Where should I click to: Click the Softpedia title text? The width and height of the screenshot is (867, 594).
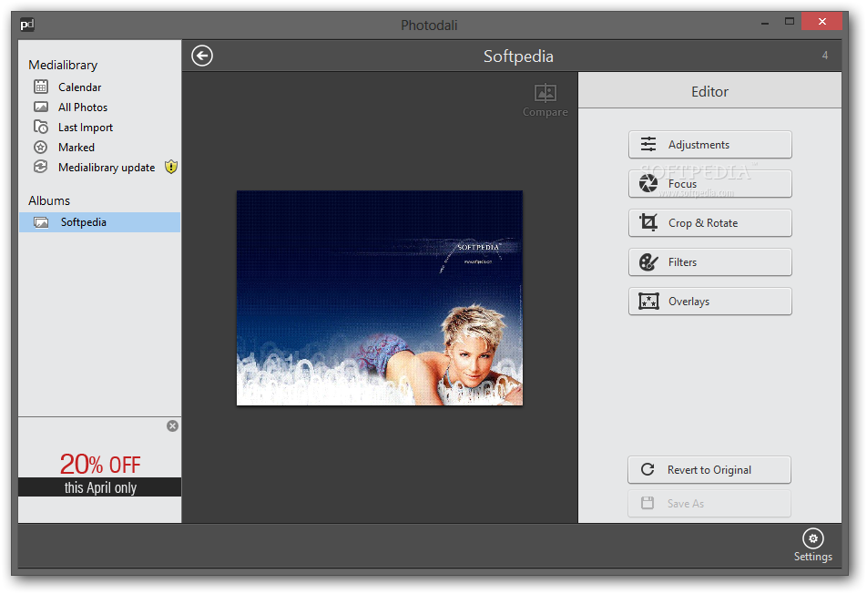click(518, 56)
